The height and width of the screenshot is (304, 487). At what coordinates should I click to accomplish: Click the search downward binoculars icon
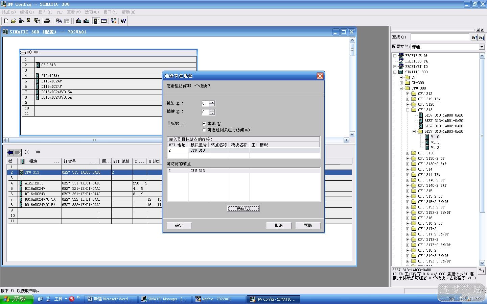click(482, 37)
